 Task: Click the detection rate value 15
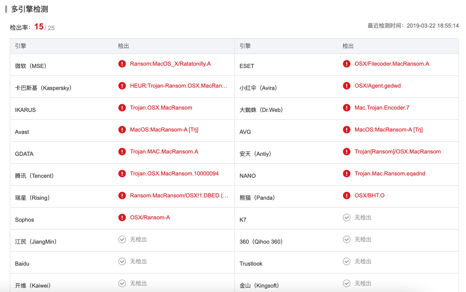[39, 26]
